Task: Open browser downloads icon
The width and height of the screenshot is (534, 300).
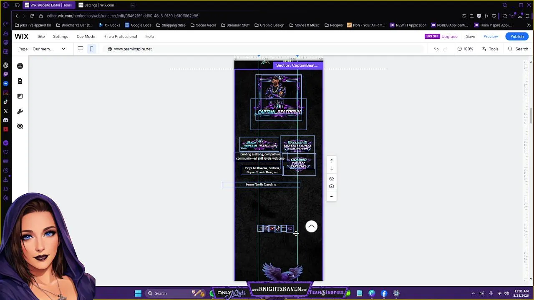Action: [x=520, y=16]
